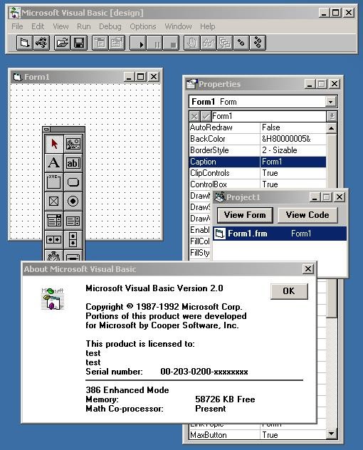Select the Option Button tool
This screenshot has height=450, width=363.
73,202
